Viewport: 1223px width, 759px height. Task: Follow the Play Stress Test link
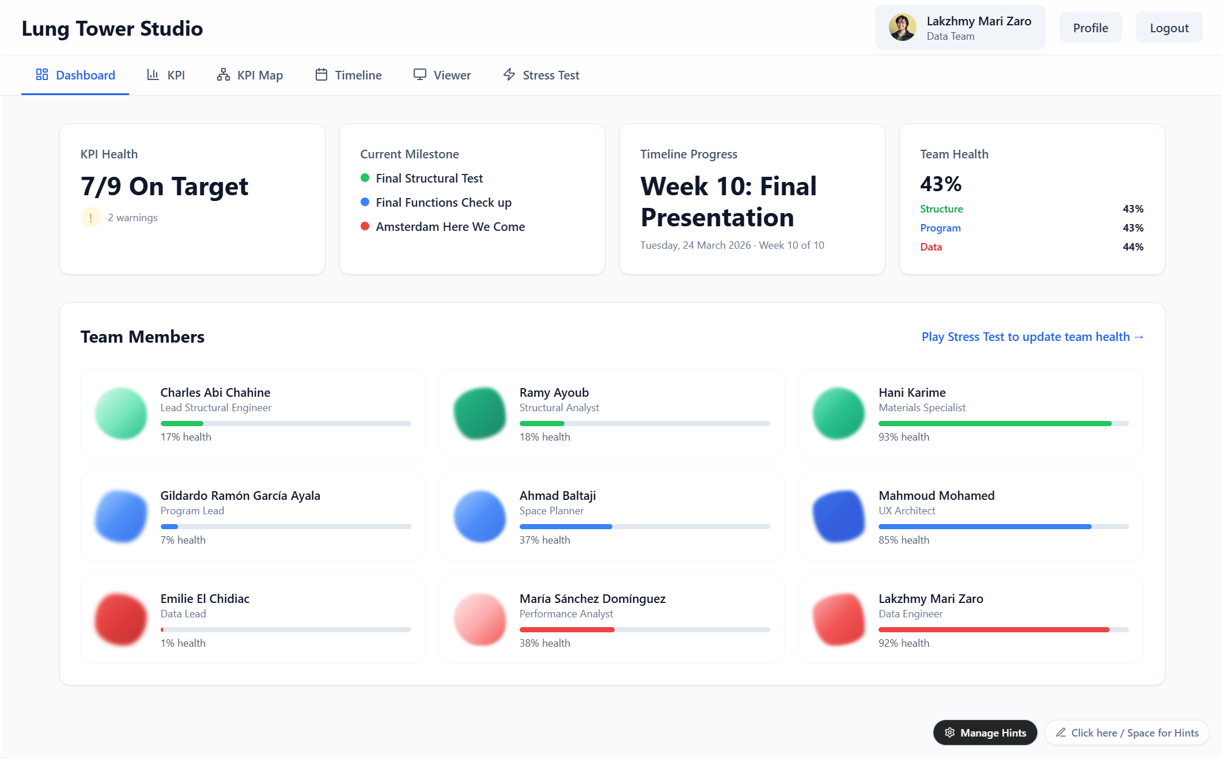pos(1032,337)
